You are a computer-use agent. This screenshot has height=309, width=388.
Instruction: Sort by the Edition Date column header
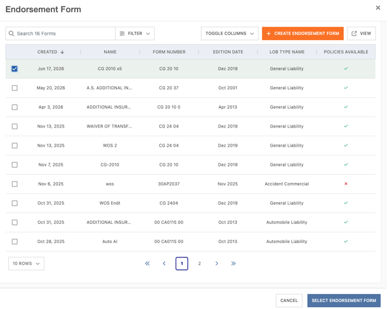[x=228, y=52]
